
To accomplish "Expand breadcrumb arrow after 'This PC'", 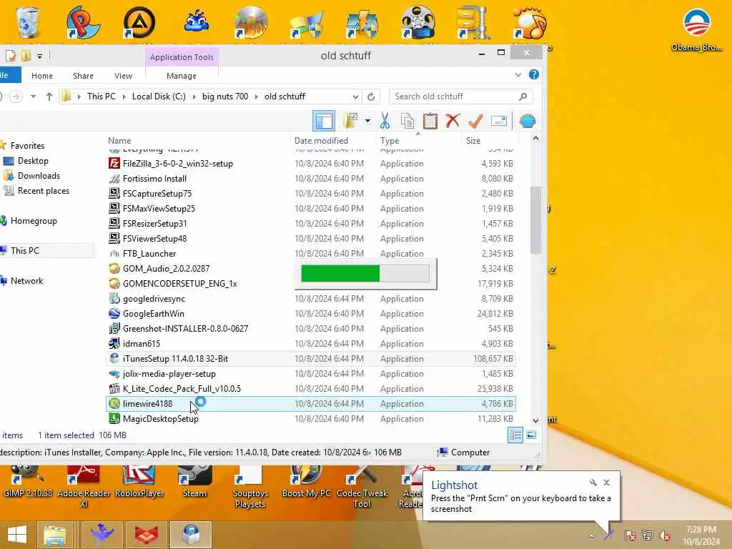I will tap(124, 97).
